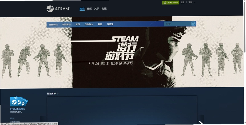246x125 pixels.
Task: Open 类别 categories menu
Action: [x=77, y=25]
